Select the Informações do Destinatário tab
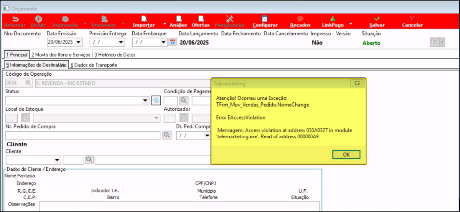 pos(36,65)
